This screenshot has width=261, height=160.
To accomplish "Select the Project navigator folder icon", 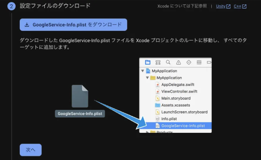I will coord(148,62).
